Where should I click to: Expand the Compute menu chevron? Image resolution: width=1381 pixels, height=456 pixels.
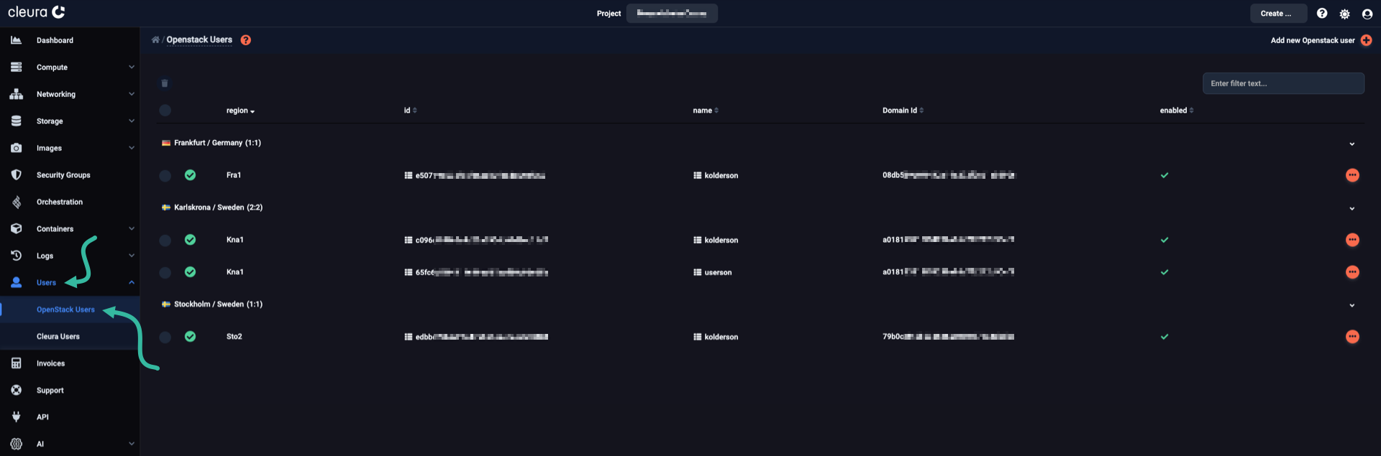tap(132, 67)
